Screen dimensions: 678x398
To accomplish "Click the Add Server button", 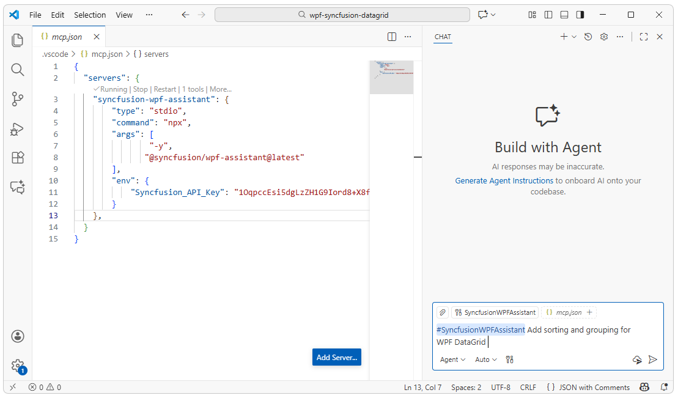I will pyautogui.click(x=336, y=357).
